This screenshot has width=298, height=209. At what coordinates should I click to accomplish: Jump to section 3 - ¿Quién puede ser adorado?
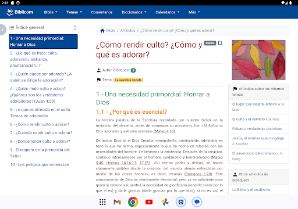tap(41, 77)
